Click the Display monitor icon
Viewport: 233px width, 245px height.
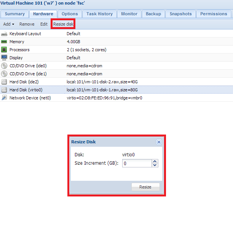pyautogui.click(x=4, y=58)
